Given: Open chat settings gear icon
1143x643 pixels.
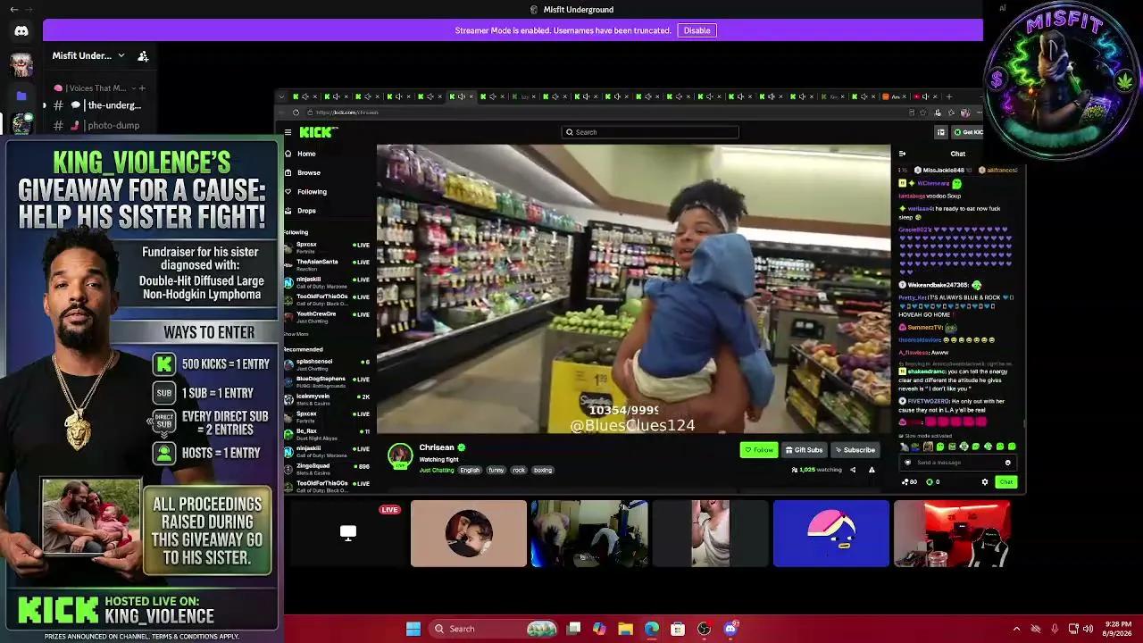Looking at the screenshot, I should click(985, 482).
